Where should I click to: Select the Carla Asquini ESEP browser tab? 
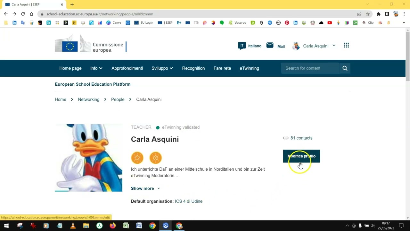pos(33,4)
